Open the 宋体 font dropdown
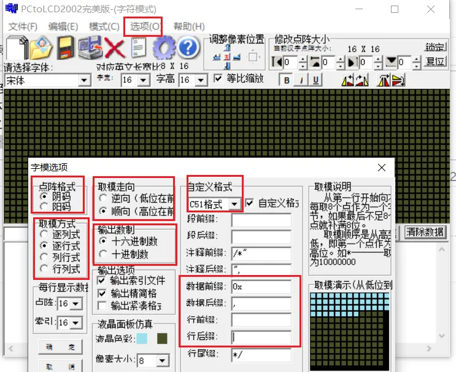 click(x=84, y=80)
